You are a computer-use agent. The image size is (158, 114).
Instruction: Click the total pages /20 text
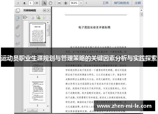click(36, 3)
